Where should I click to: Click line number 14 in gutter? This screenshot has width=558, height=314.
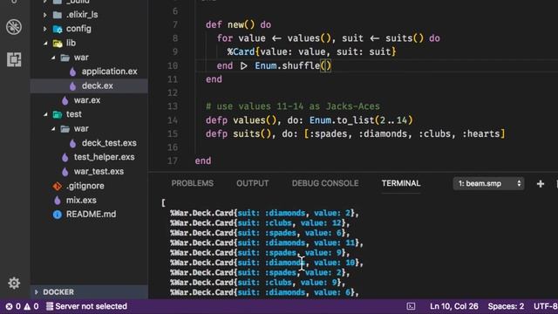pos(173,120)
